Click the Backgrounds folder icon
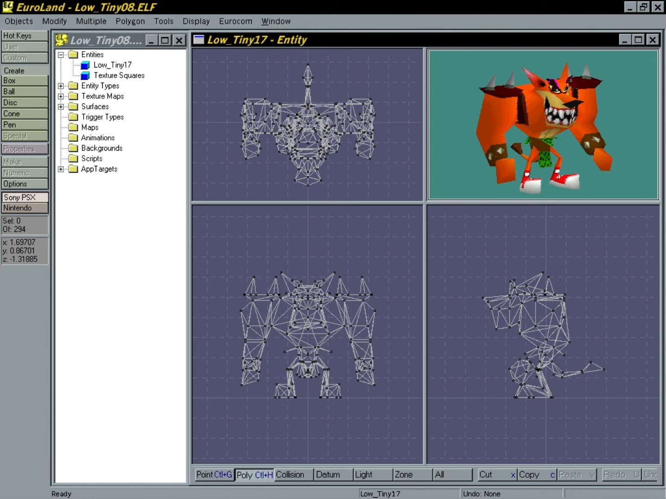Image resolution: width=666 pixels, height=499 pixels. click(x=73, y=148)
